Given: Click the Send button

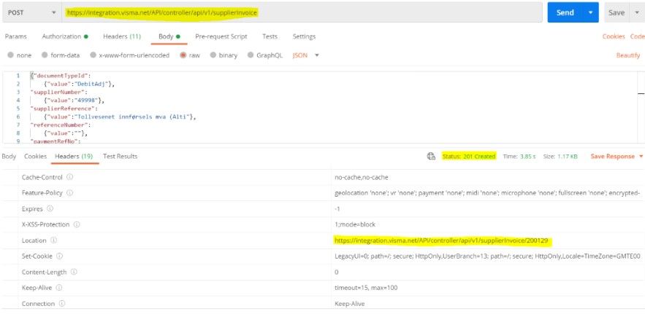Looking at the screenshot, I should (565, 12).
